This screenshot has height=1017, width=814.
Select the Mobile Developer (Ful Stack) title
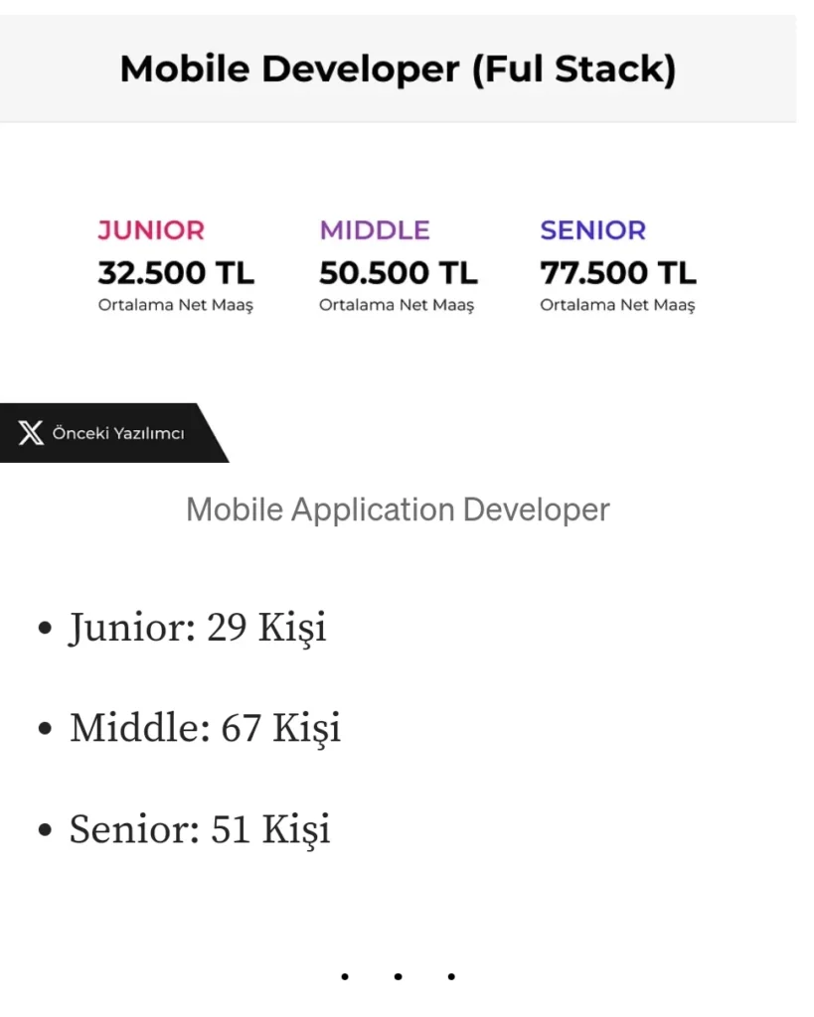pyautogui.click(x=398, y=70)
